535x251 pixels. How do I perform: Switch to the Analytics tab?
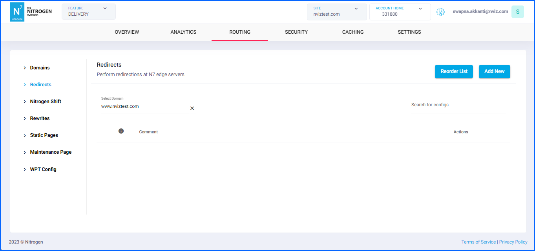tap(183, 32)
